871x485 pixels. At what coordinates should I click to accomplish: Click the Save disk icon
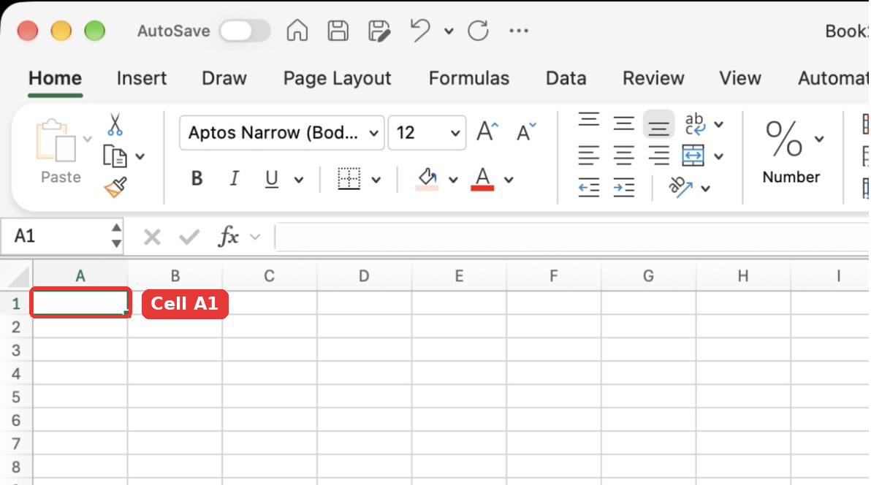(x=338, y=31)
